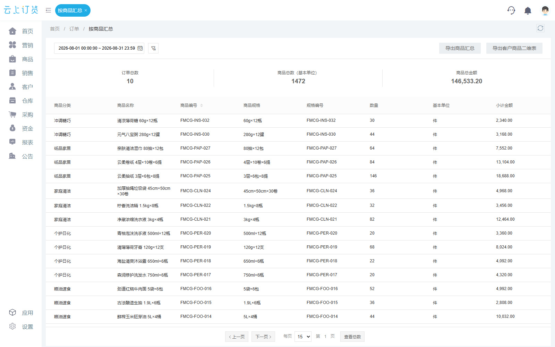Refresh the page with the reload icon
The height and width of the screenshot is (347, 555).
point(540,28)
